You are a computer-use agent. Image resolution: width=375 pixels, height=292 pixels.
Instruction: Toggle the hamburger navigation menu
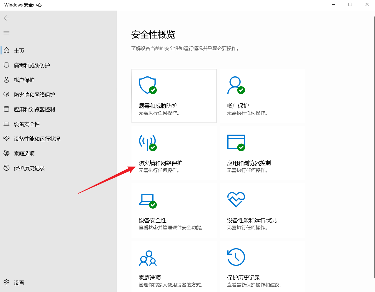[x=6, y=33]
